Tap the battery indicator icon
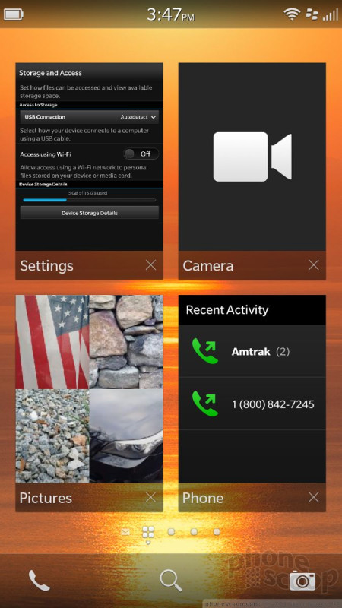Image resolution: width=342 pixels, height=608 pixels. click(14, 14)
